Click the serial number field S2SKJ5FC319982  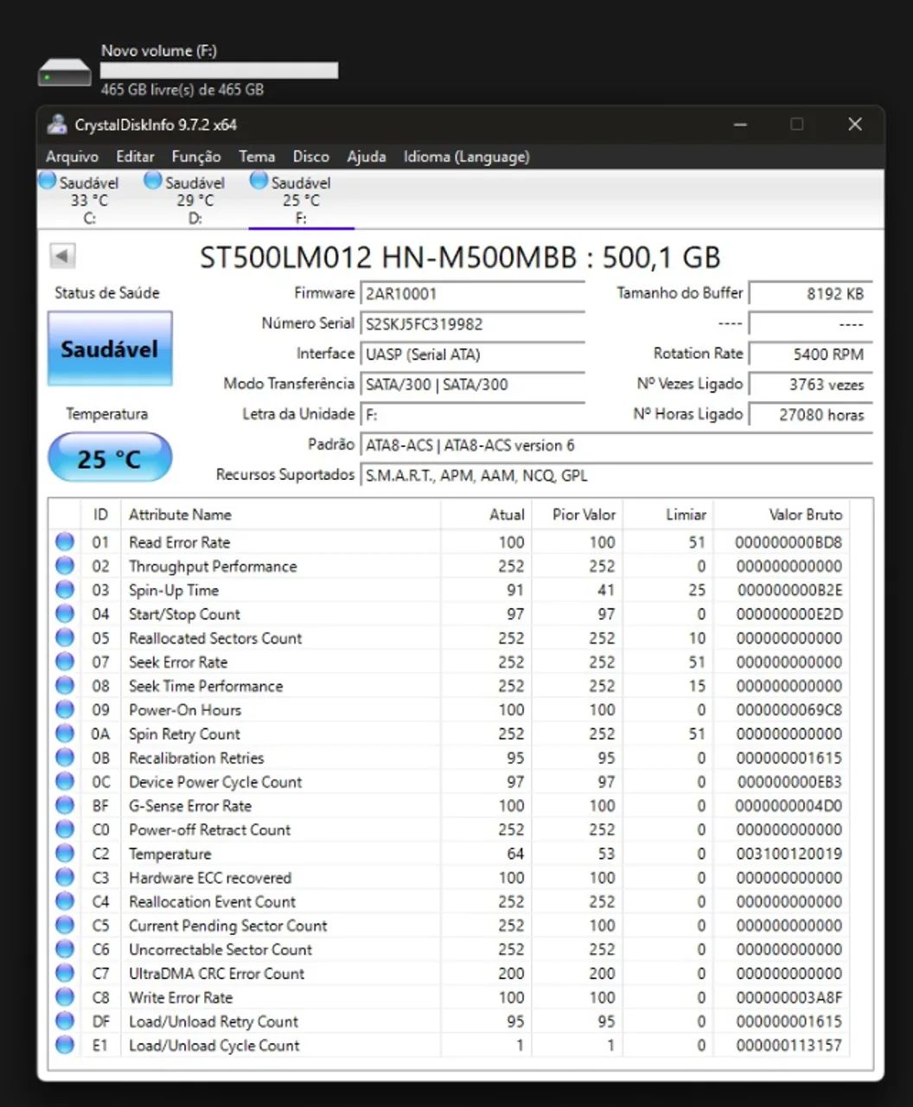click(472, 323)
